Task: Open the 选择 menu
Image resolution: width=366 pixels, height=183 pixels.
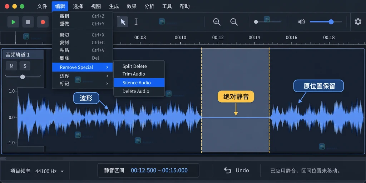Action: [x=78, y=6]
